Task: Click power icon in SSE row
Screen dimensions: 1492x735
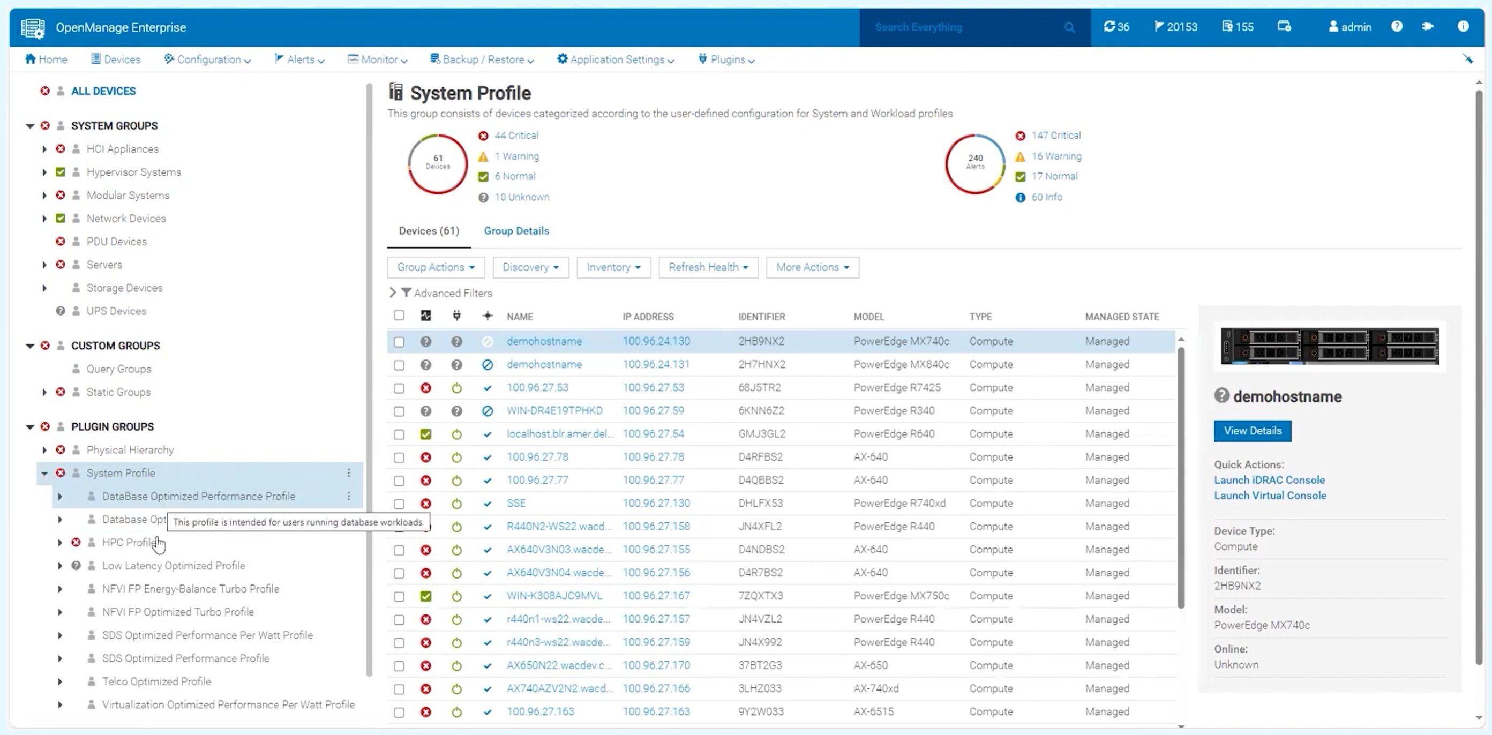Action: point(456,504)
